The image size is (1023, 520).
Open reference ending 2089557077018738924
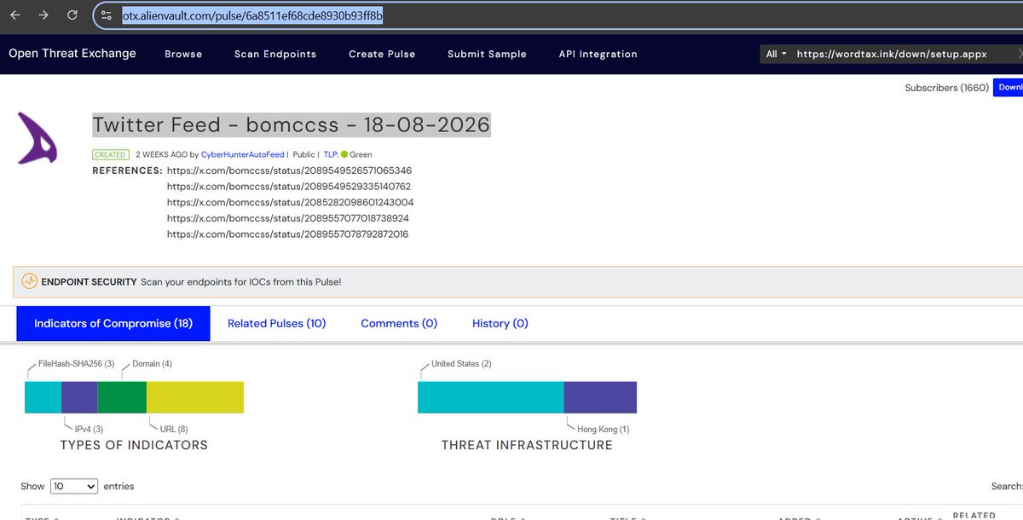[288, 218]
